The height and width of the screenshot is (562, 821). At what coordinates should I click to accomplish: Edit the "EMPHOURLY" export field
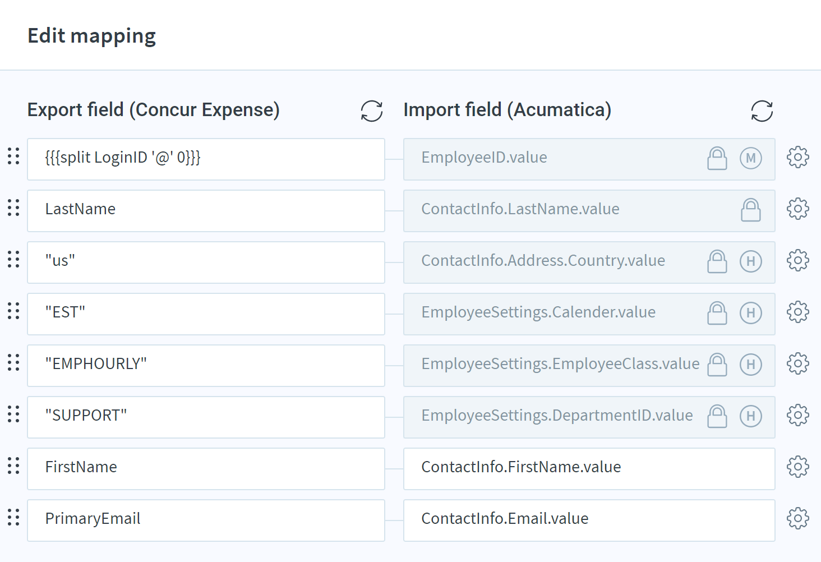[x=206, y=366]
